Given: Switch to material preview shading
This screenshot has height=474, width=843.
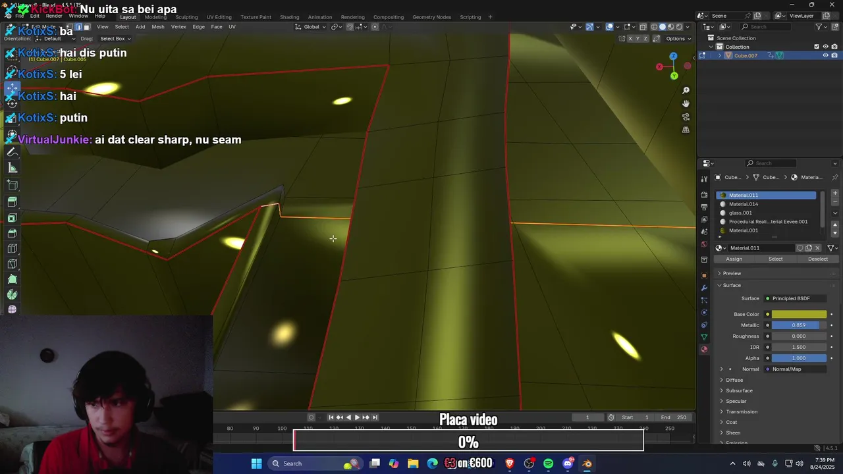Looking at the screenshot, I should pos(671,27).
